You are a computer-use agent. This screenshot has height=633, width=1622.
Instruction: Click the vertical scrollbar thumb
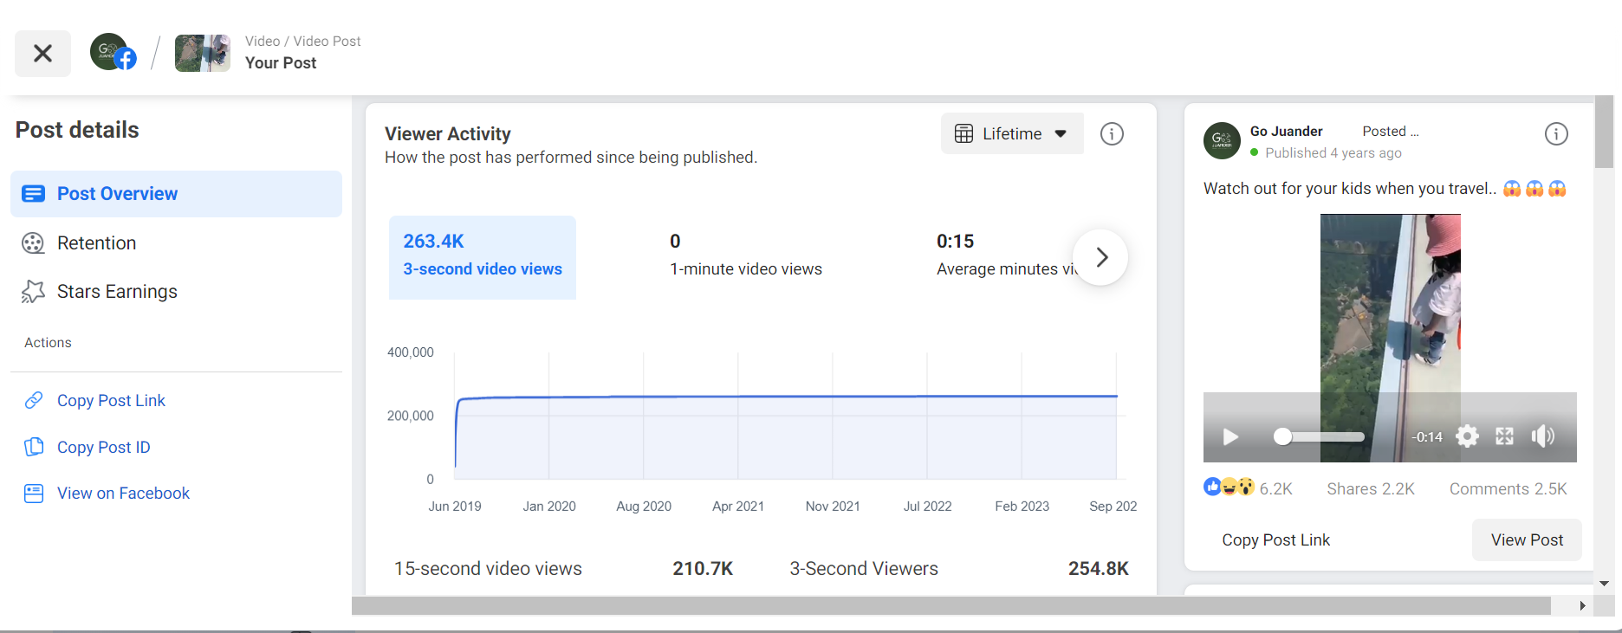pos(1604,132)
